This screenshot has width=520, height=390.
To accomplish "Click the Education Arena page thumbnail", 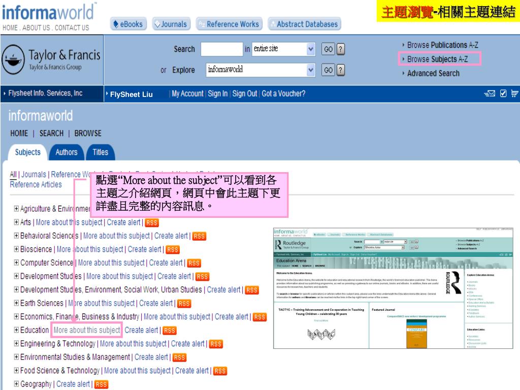I will click(393, 288).
